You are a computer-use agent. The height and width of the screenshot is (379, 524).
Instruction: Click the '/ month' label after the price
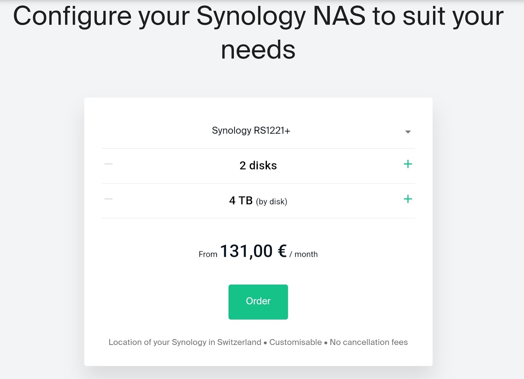click(x=304, y=254)
